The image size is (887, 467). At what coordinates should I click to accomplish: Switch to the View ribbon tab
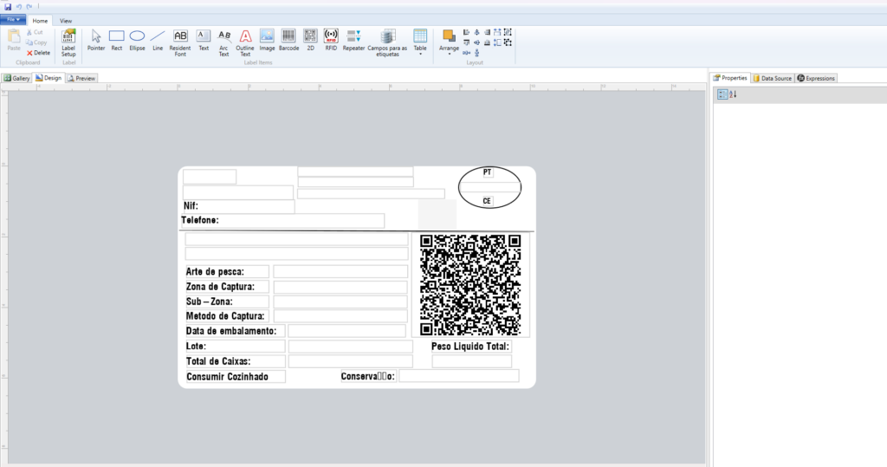click(66, 21)
